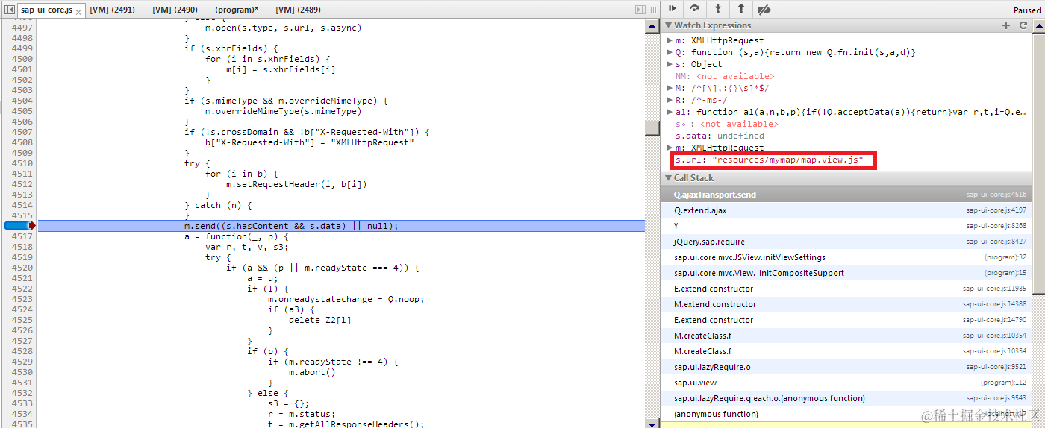Open the sap-ui-core.js:8268 source link
Screen dimensions: 1045x428
[996, 226]
